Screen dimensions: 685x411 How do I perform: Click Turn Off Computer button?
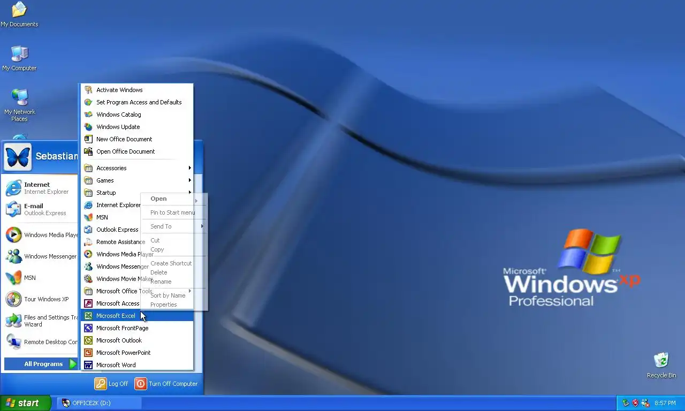[x=166, y=384]
